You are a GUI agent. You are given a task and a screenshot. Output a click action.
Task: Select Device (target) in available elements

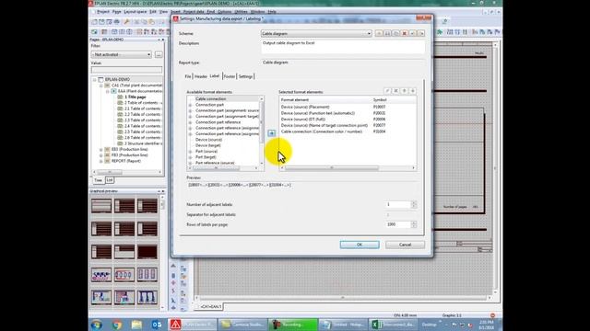click(x=208, y=145)
